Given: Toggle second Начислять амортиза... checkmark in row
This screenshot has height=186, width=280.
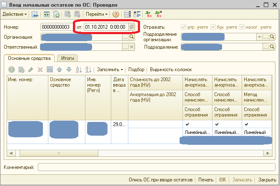Looking at the screenshot, I should point(217,124).
